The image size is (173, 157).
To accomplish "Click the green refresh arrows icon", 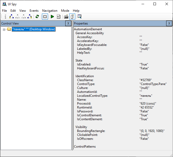I will point(37,16).
